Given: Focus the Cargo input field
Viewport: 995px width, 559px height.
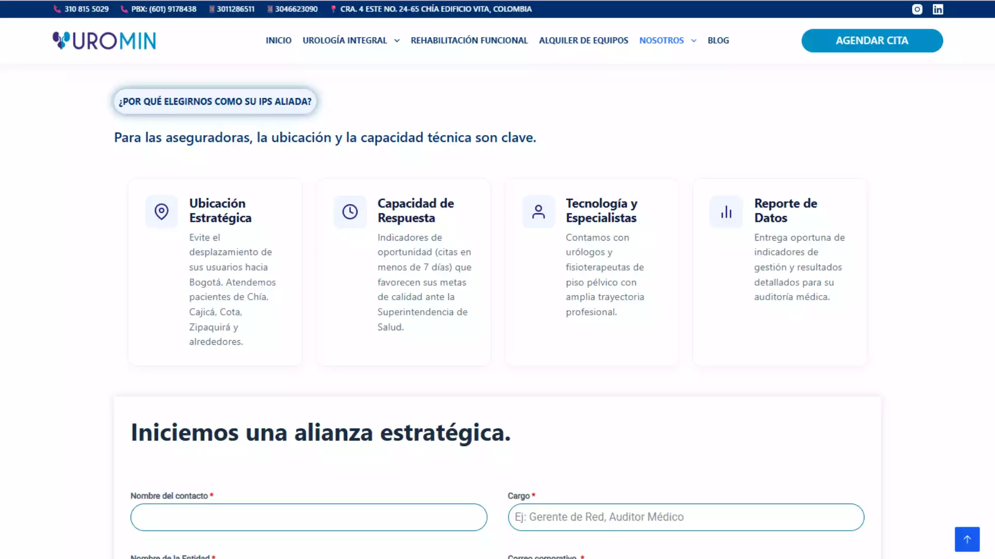Looking at the screenshot, I should click(x=686, y=517).
